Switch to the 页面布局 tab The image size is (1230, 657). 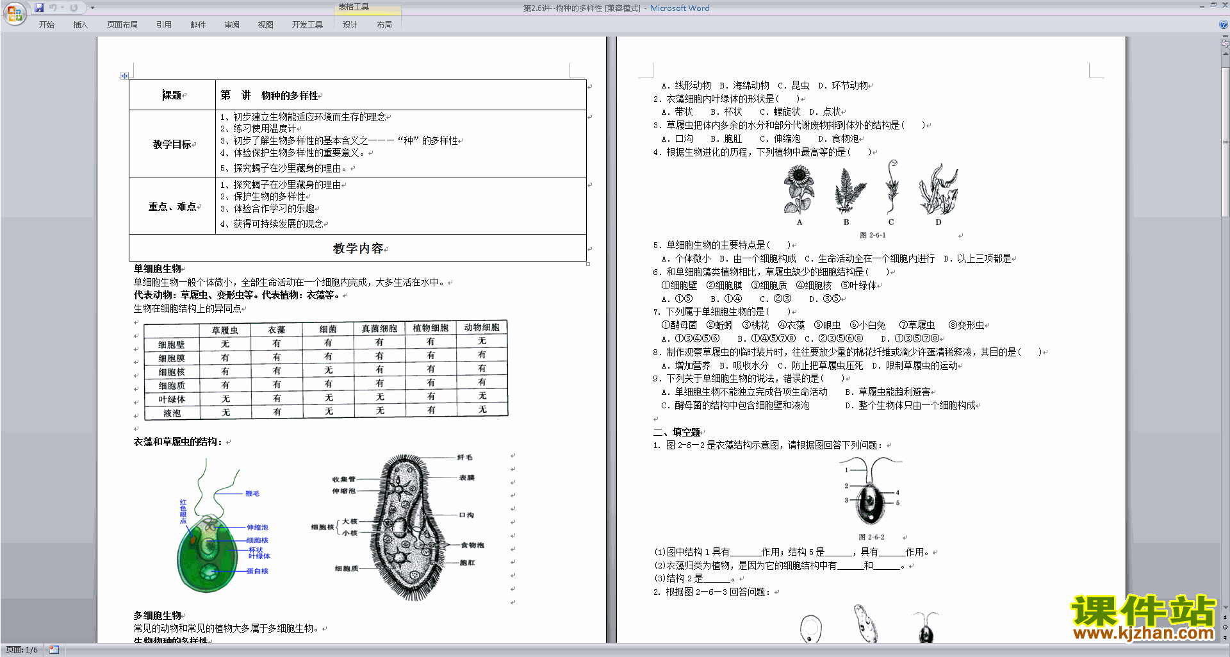(x=122, y=25)
